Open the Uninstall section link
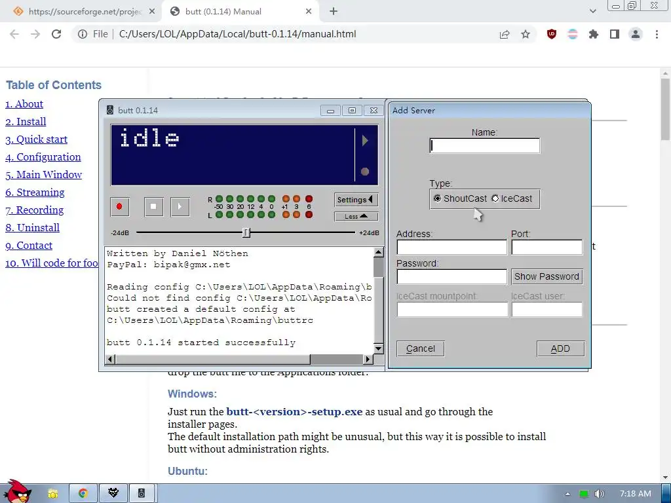 [x=32, y=227]
